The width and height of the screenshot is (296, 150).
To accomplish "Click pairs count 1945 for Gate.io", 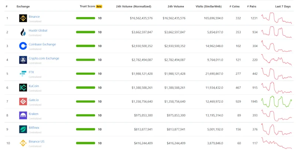I will pos(254,101).
